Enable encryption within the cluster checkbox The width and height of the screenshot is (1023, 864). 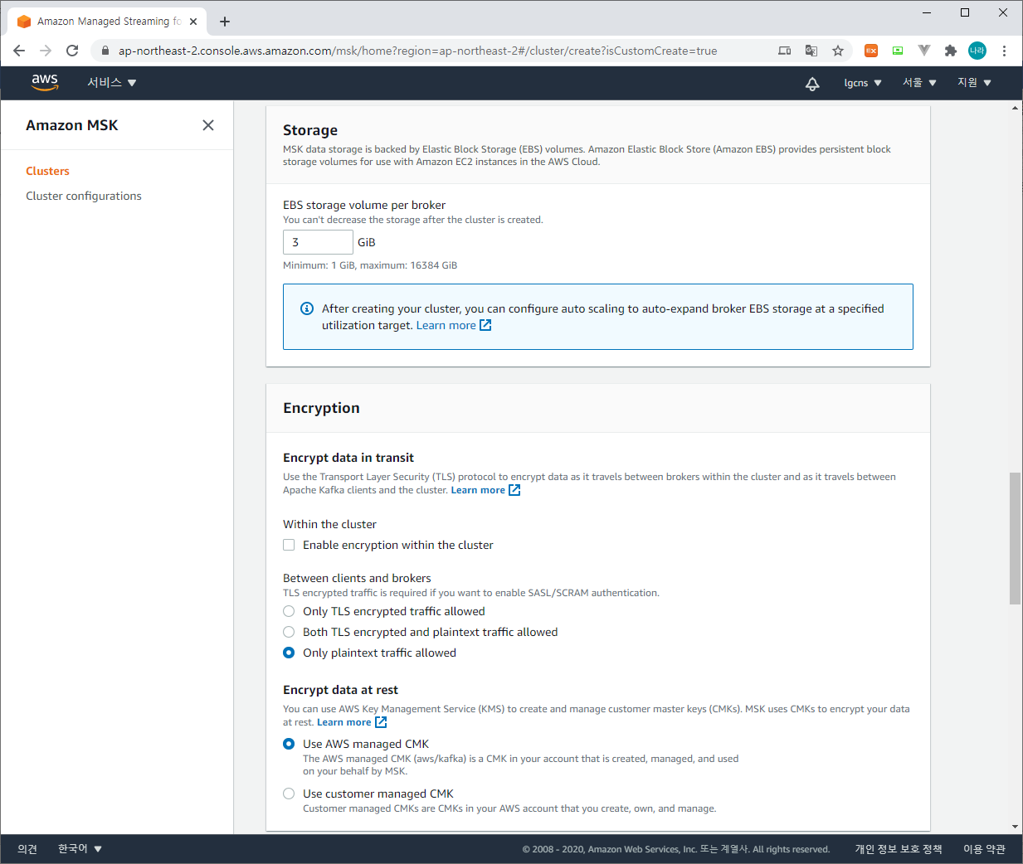pyautogui.click(x=289, y=545)
